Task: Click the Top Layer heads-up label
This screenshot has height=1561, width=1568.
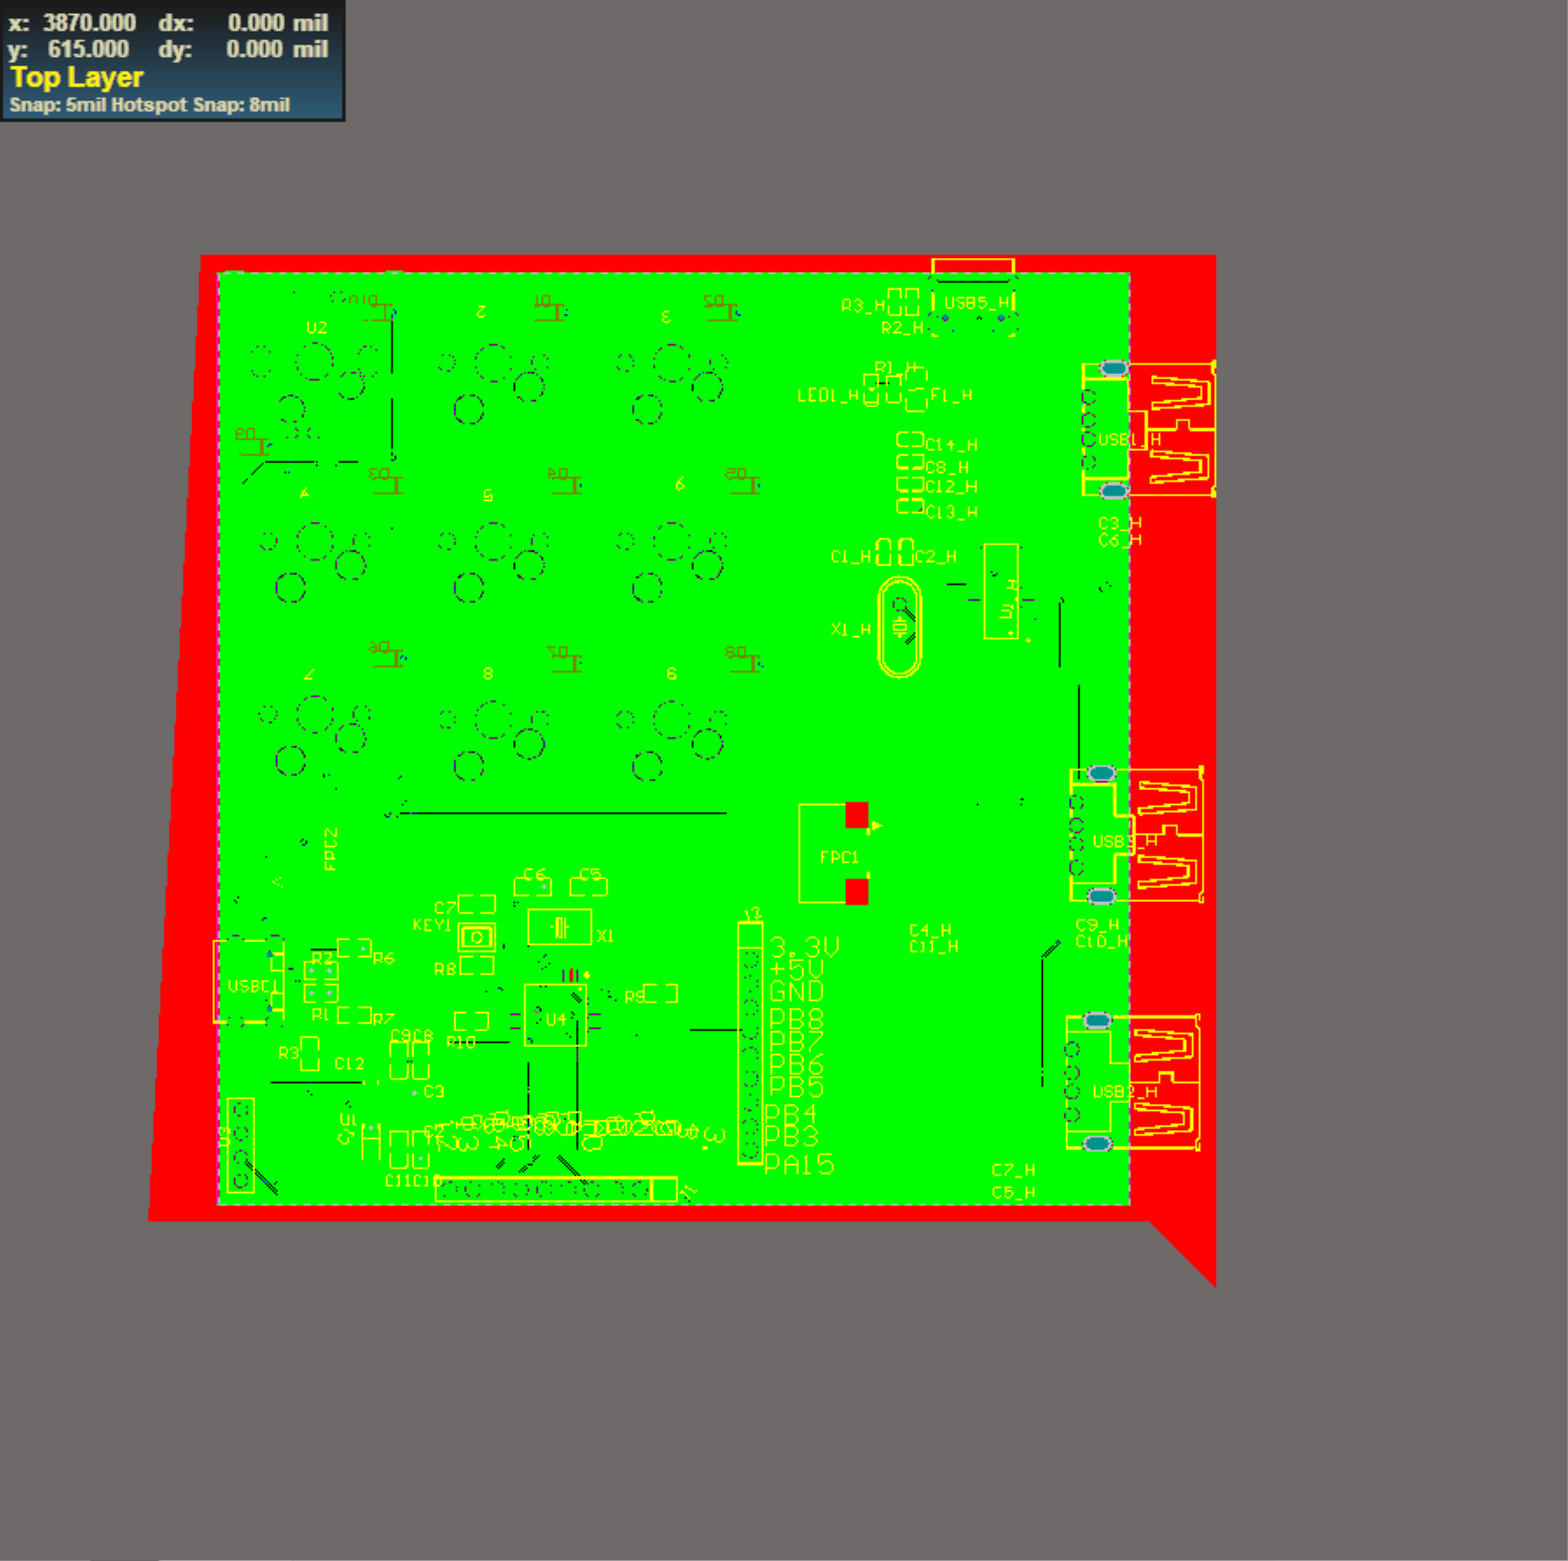Action: [77, 77]
